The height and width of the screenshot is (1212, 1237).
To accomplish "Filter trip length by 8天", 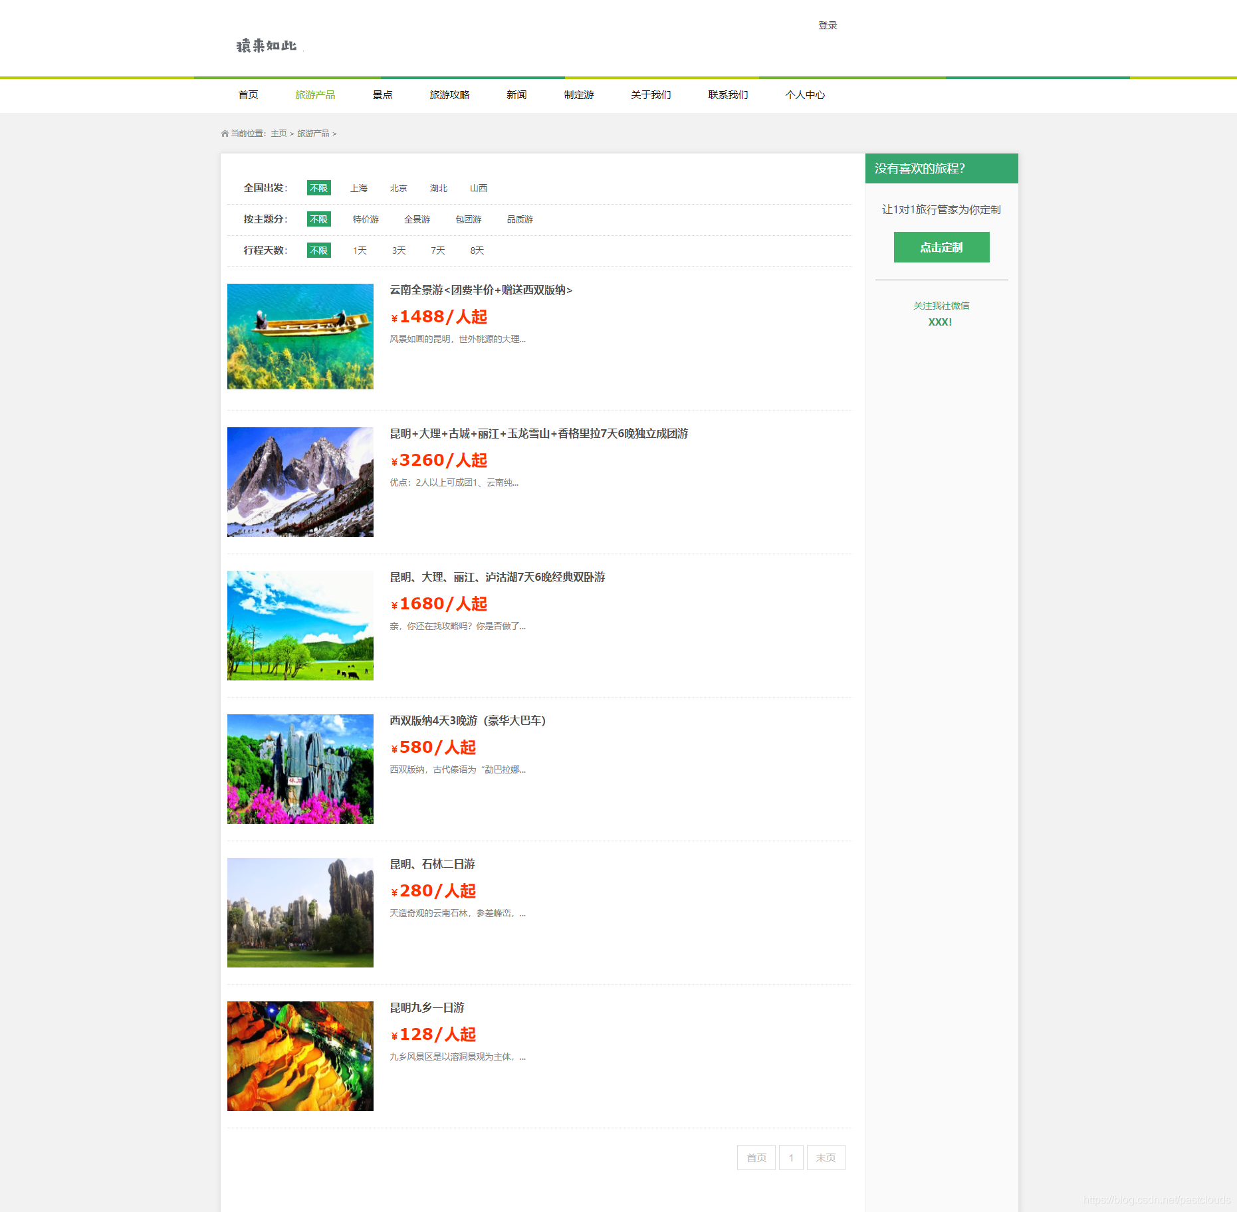I will 477,251.
